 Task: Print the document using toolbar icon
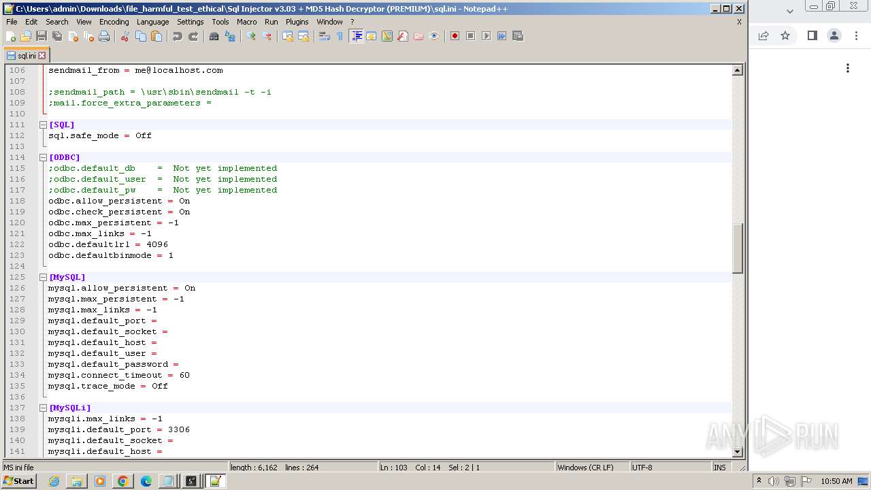coord(104,36)
